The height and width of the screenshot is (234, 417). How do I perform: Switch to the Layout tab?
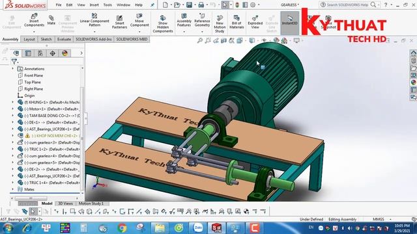pos(29,39)
